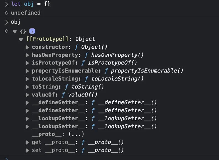Select the f Object() constructor value
The width and height of the screenshot is (219, 160).
pos(91,47)
